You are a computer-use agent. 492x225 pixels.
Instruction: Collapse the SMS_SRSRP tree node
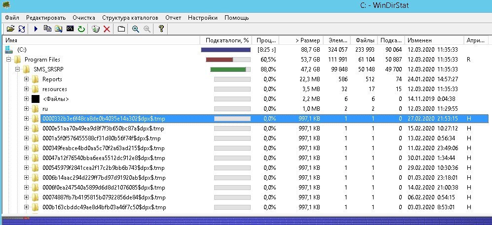pyautogui.click(x=18, y=69)
